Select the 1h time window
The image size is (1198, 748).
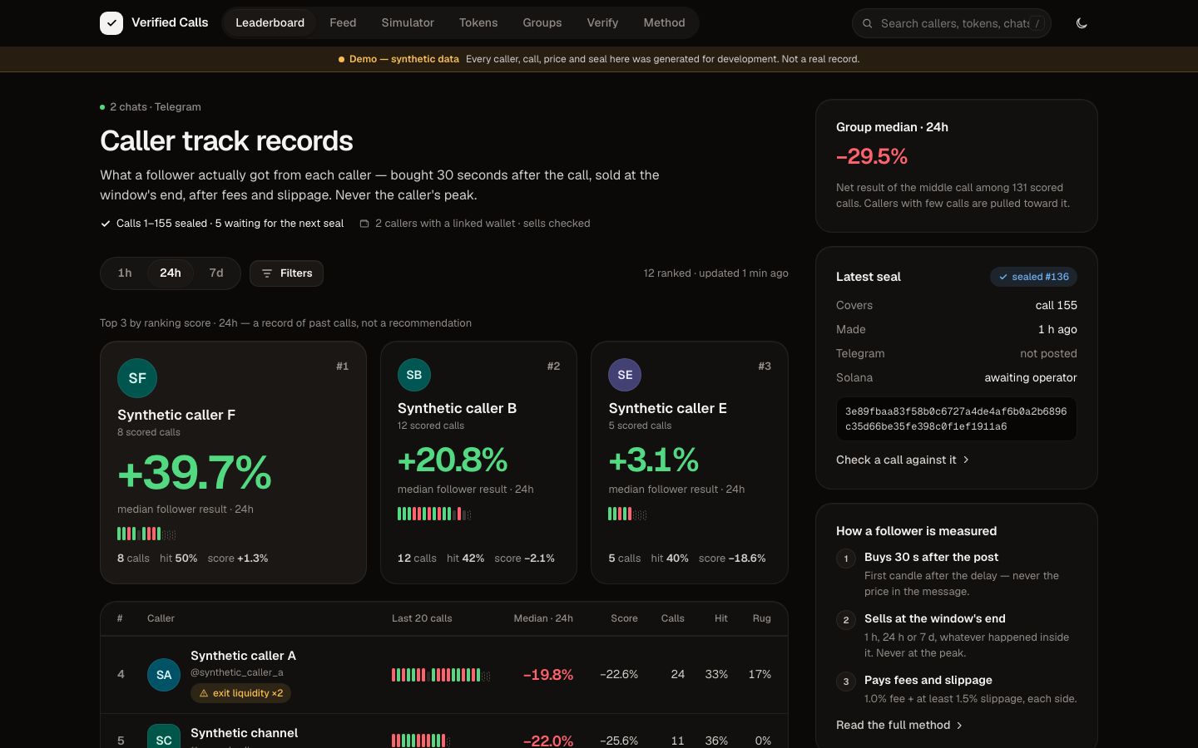(125, 273)
